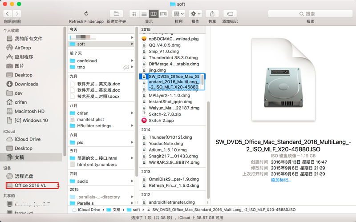Click soft in the path bar
This screenshot has width=356, height=222.
tap(133, 210)
